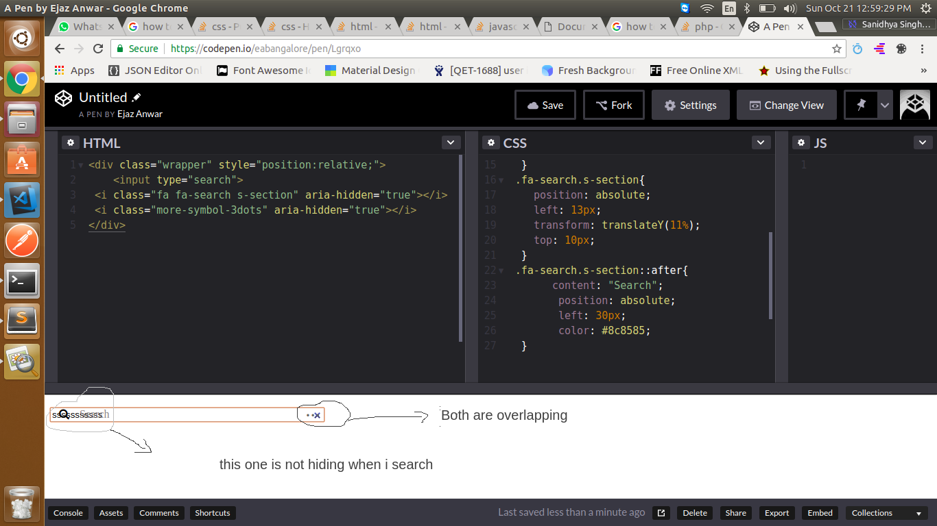Reload the CodePen page

(98, 49)
